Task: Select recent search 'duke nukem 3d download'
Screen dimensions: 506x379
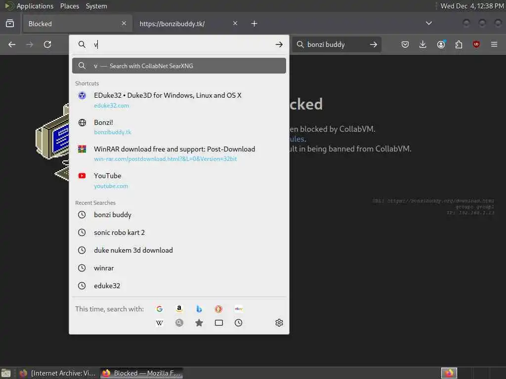Action: pyautogui.click(x=179, y=250)
